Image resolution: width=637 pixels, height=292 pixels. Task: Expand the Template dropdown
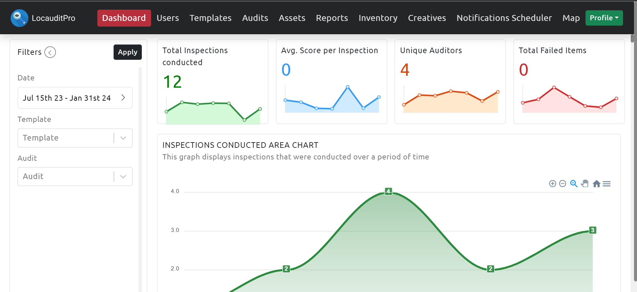pos(123,138)
